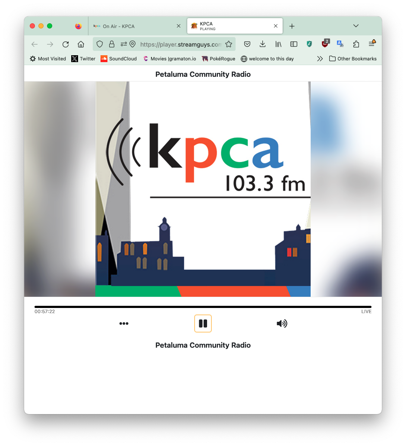Open the library history icon
Viewport: 406px width, 446px height.
pos(278,44)
